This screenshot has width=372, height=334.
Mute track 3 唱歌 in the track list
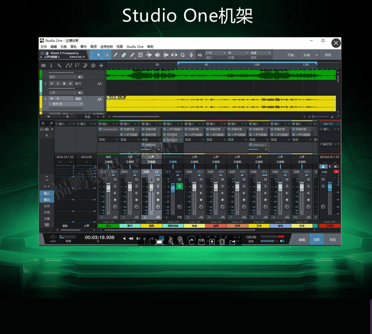pos(51,98)
